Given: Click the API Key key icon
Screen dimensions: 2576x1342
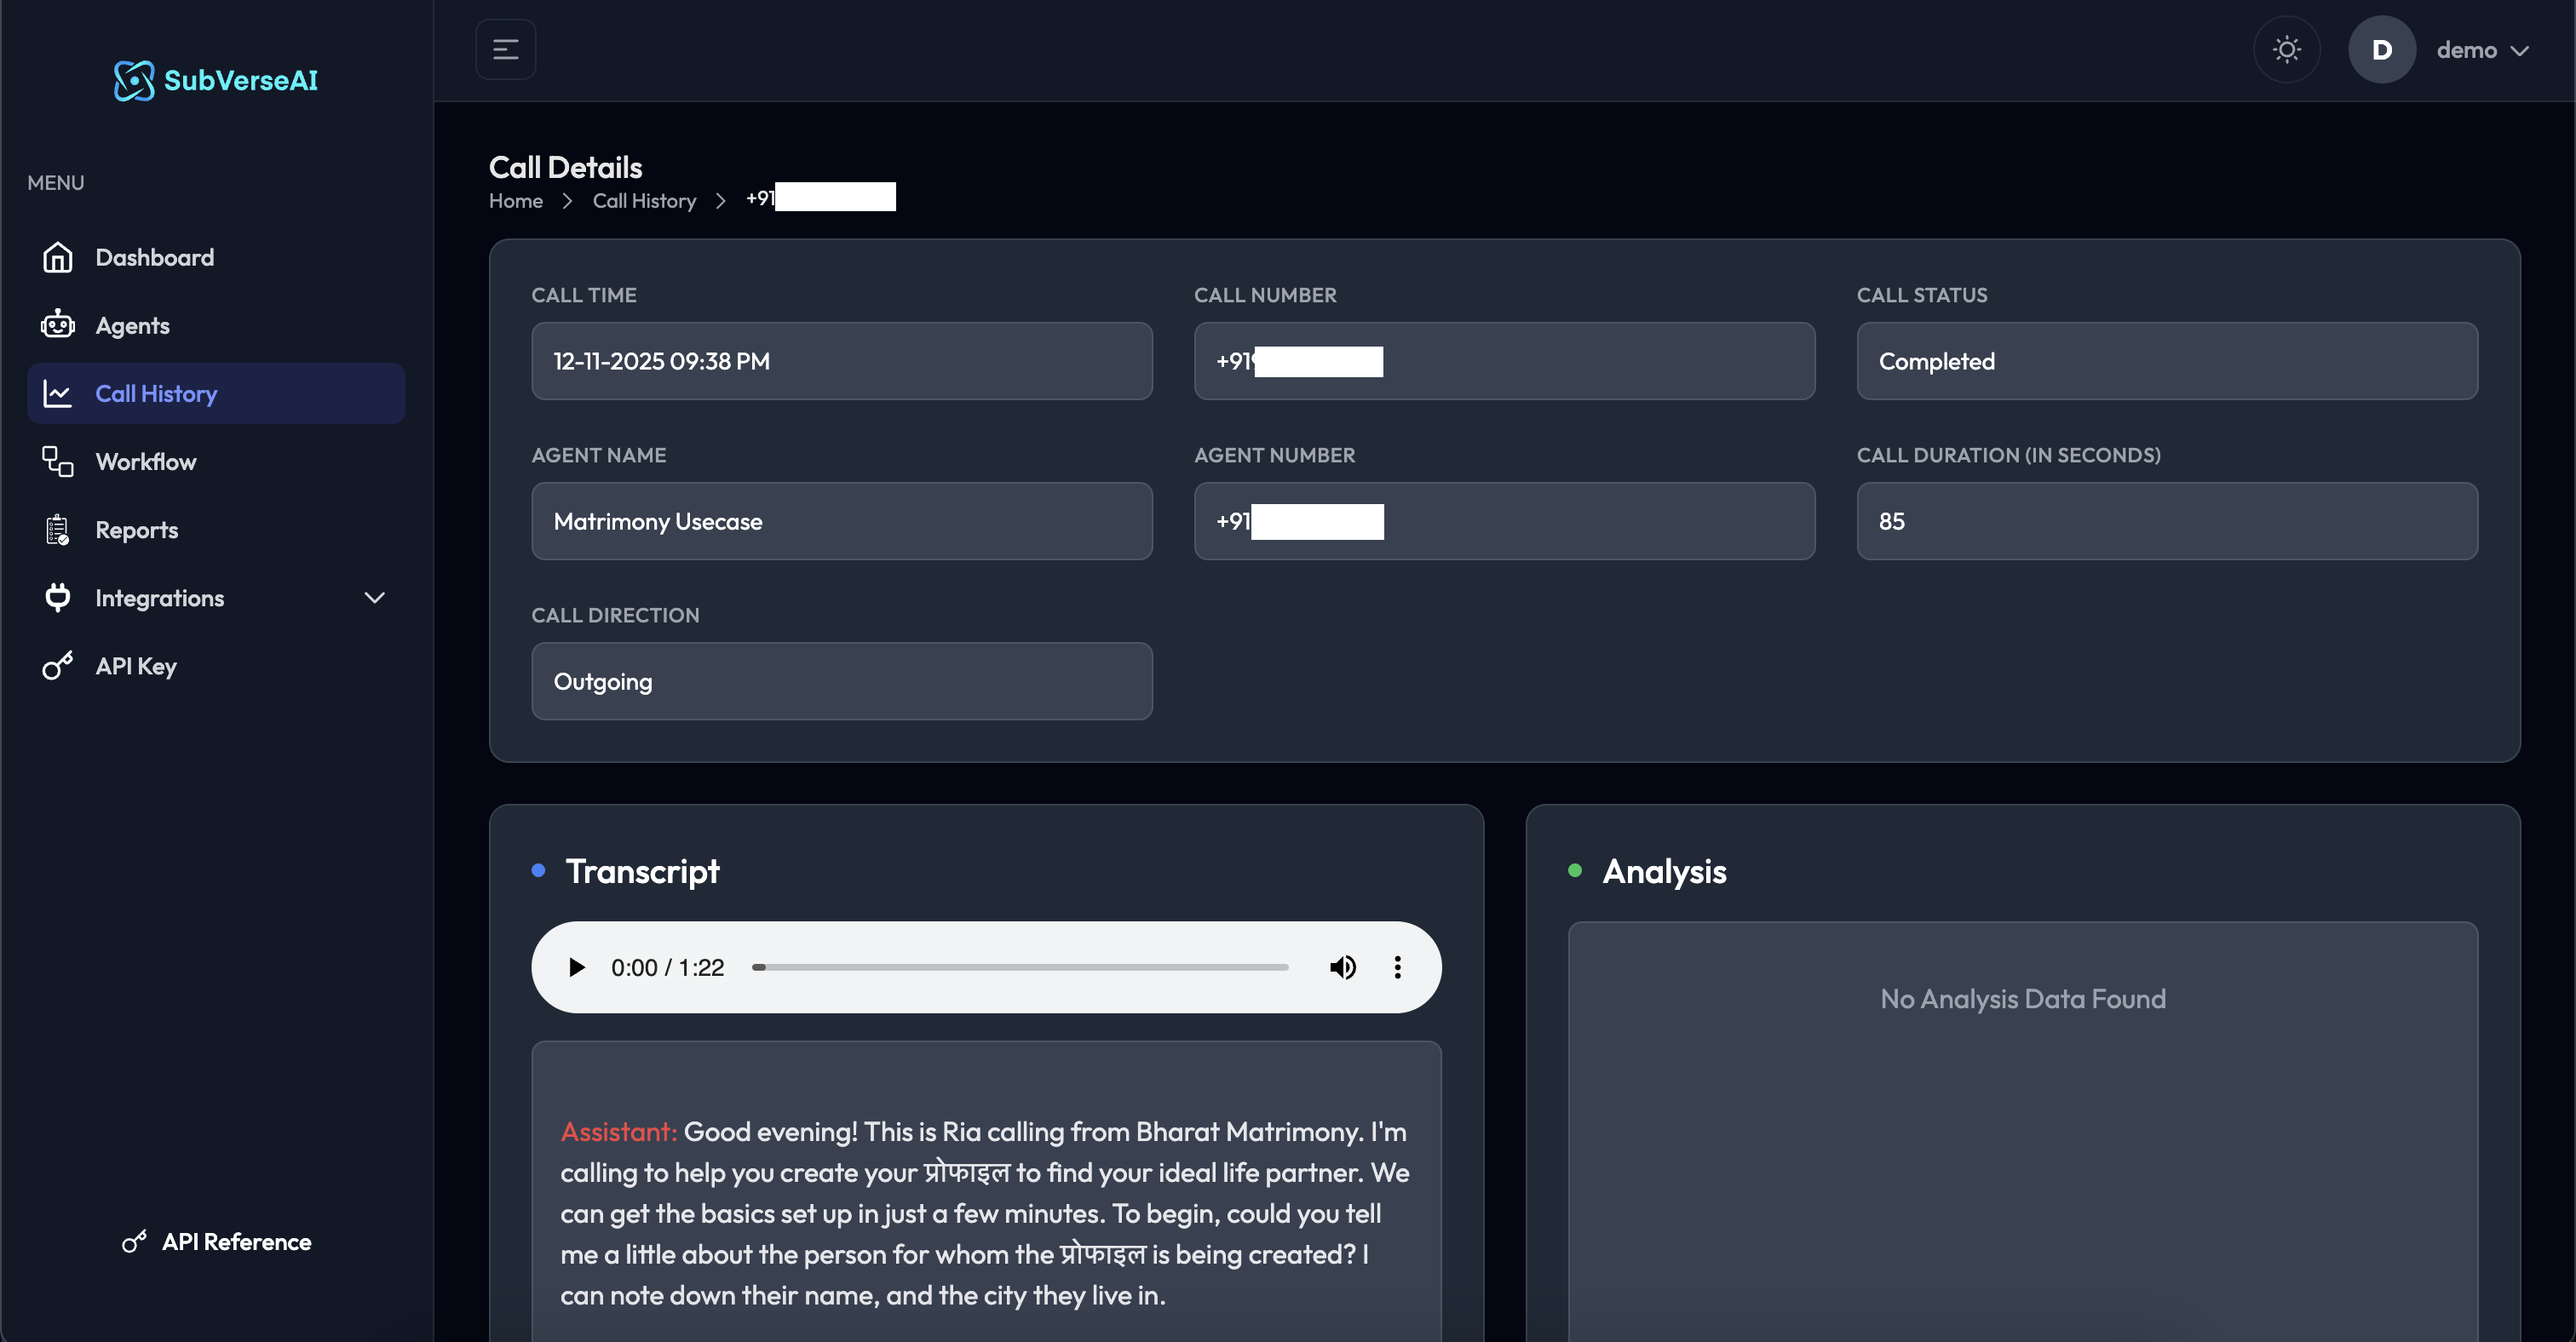Looking at the screenshot, I should 58,667.
